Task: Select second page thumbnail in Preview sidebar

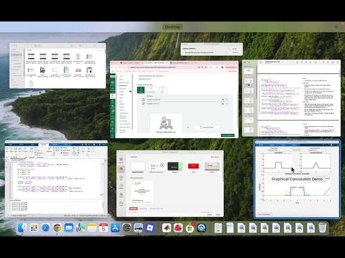Action: click(249, 81)
